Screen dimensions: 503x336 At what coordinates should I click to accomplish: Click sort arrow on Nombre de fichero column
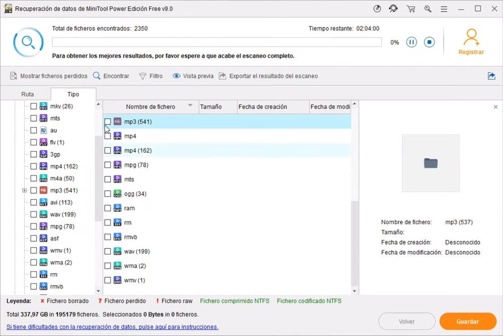190,106
